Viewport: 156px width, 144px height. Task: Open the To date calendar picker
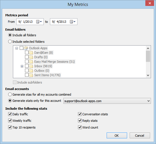[x=73, y=22]
